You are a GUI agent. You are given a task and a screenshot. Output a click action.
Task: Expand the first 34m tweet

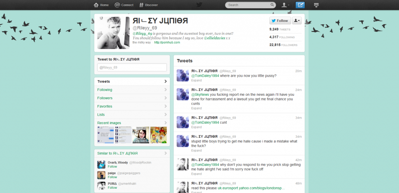click(x=196, y=127)
